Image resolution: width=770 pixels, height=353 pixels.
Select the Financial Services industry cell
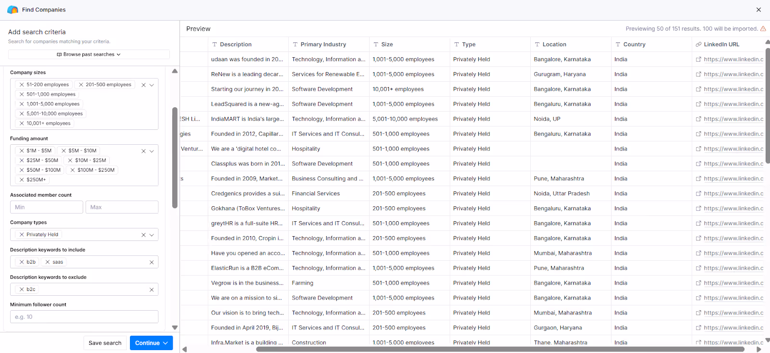[x=329, y=194]
